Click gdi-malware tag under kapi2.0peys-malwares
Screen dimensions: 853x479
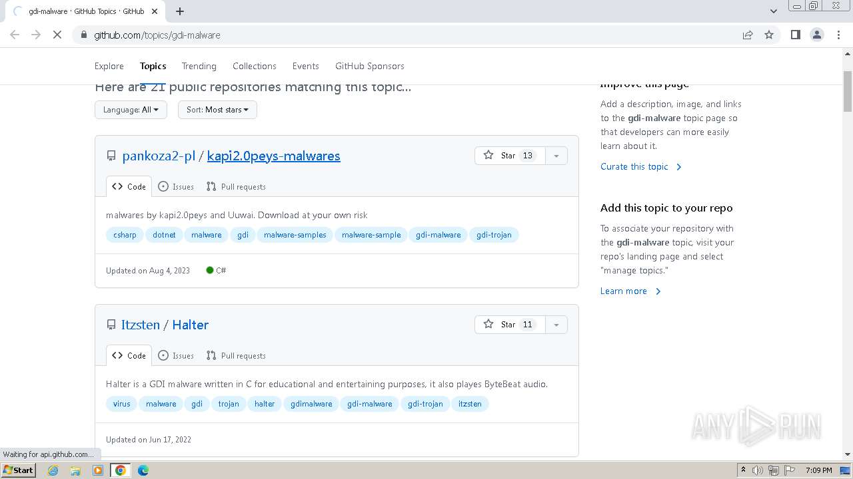point(438,235)
